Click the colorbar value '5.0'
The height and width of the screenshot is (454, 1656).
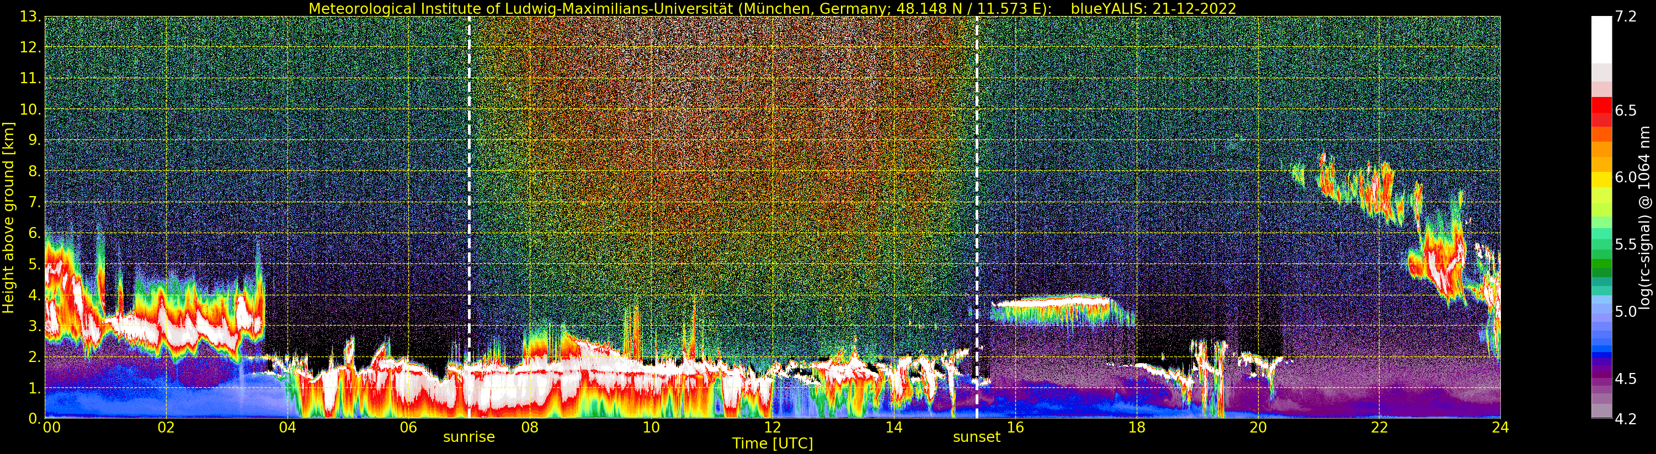coord(1625,311)
